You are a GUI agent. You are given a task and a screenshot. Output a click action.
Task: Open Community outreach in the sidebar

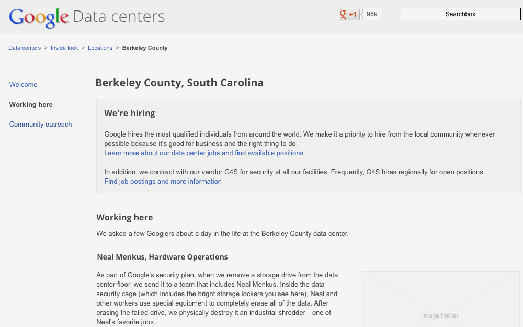coord(41,124)
